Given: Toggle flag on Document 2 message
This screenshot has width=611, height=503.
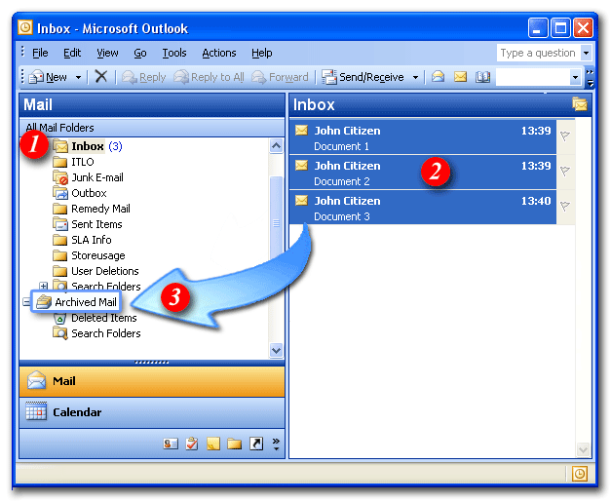Looking at the screenshot, I should tap(565, 172).
